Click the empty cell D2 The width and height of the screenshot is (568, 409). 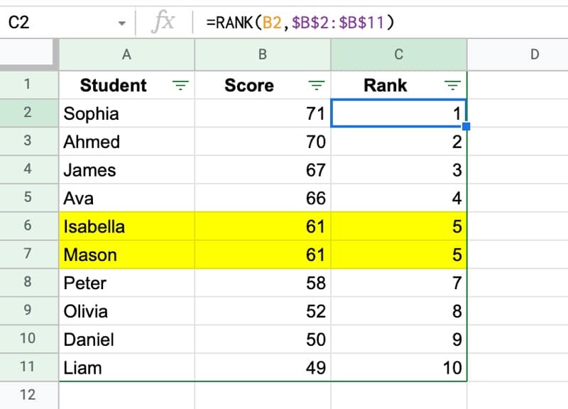(520, 113)
